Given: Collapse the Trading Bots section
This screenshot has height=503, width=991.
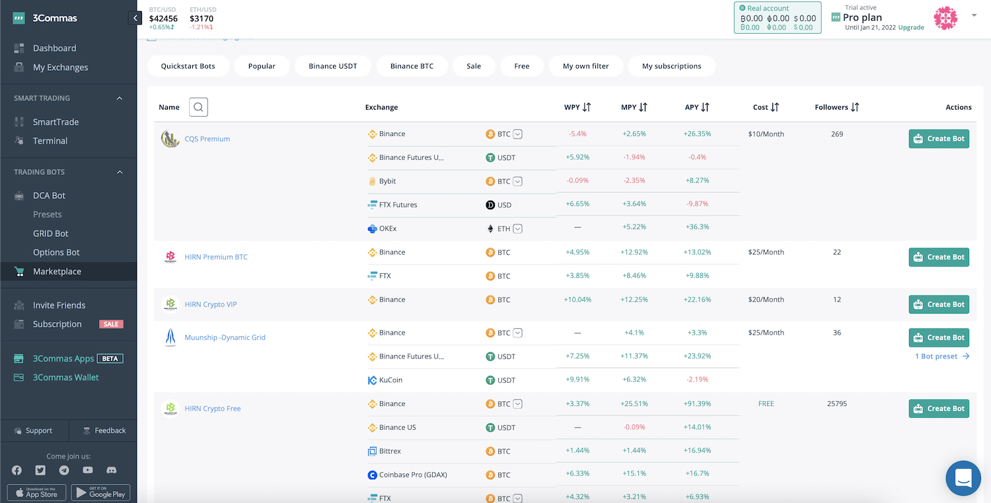Looking at the screenshot, I should 120,172.
